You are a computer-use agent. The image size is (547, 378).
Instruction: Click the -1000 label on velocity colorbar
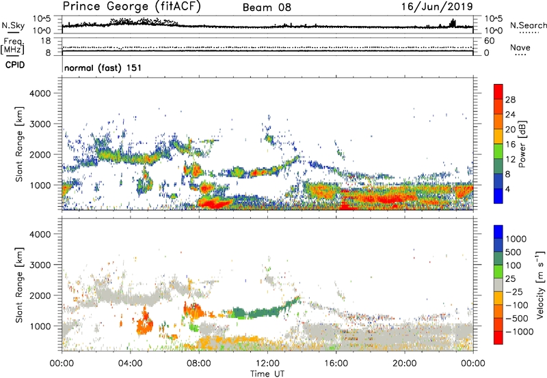[519, 332]
